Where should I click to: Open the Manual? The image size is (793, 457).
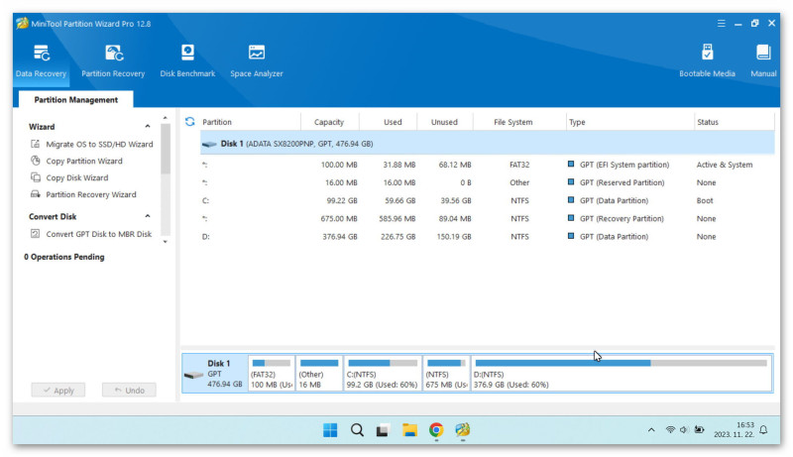(x=763, y=61)
